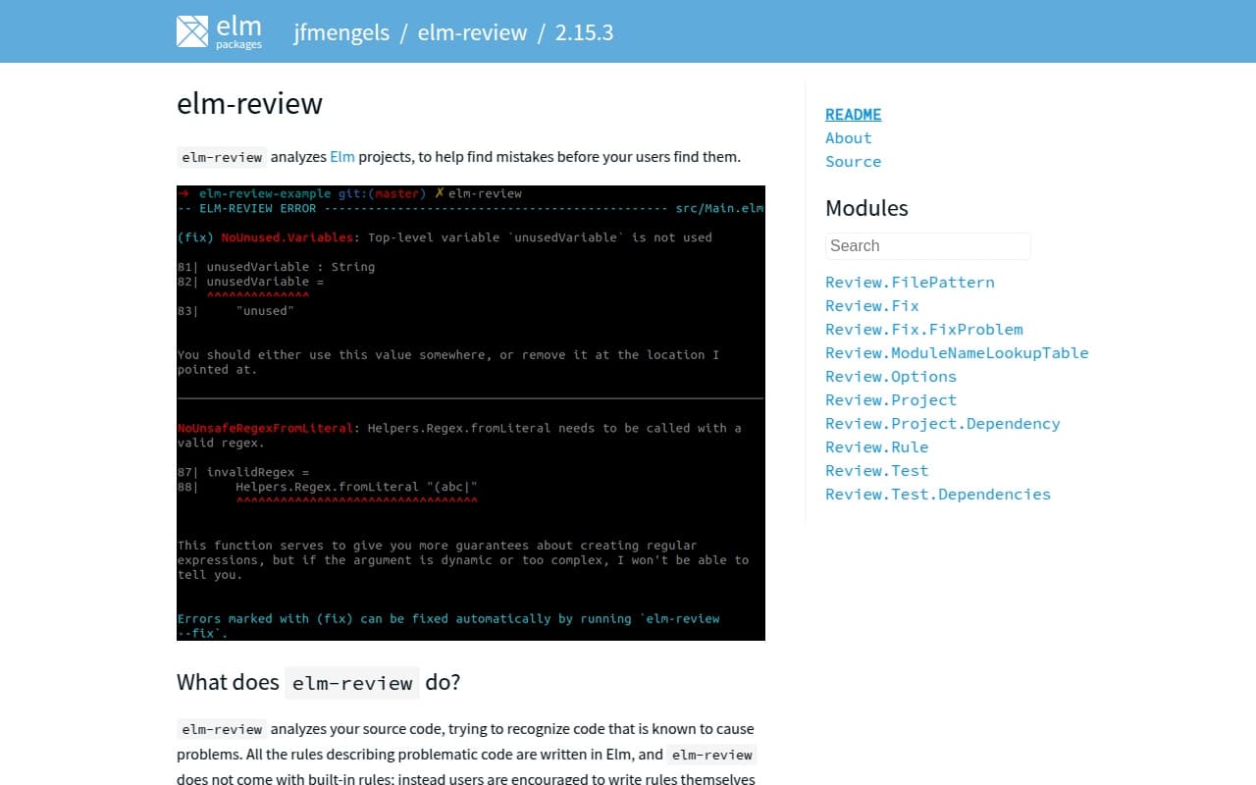Screen dimensions: 1256x785
Task: Open the README sidebar link
Action: (x=854, y=115)
